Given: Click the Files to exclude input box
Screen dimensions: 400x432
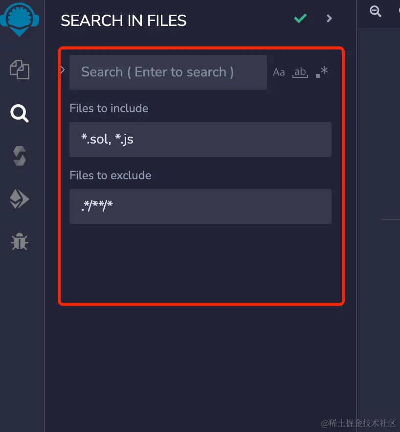Looking at the screenshot, I should [x=200, y=207].
